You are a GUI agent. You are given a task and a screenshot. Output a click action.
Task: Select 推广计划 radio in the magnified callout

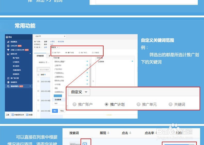point(106,104)
